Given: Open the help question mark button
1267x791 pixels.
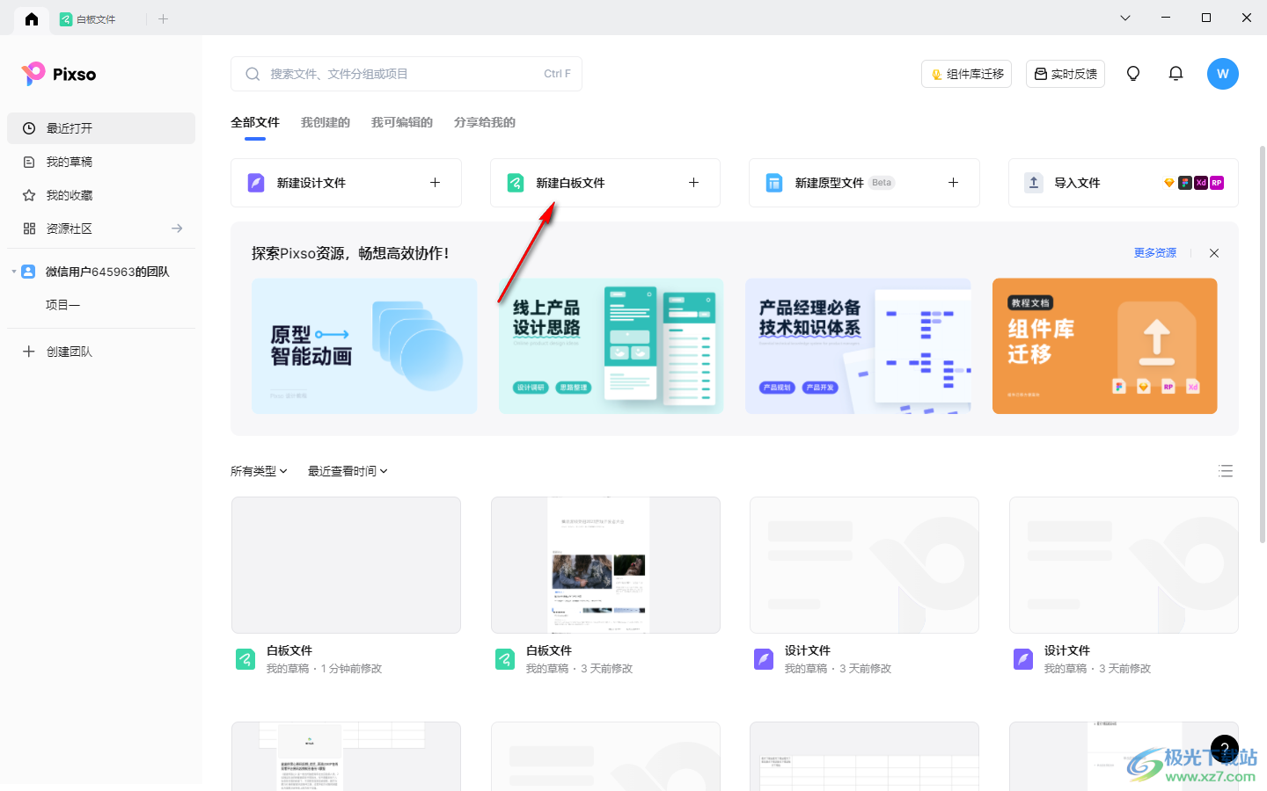Looking at the screenshot, I should click(x=1225, y=749).
